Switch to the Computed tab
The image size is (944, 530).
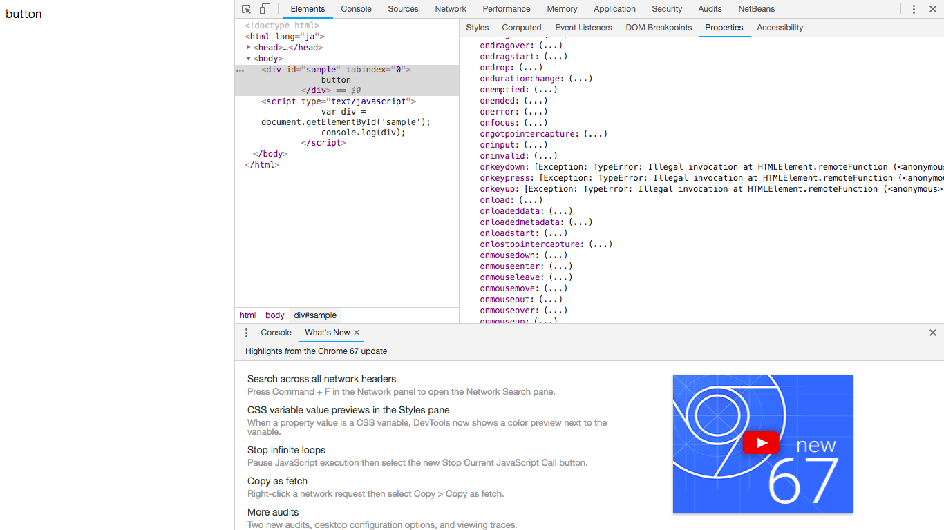(x=521, y=28)
